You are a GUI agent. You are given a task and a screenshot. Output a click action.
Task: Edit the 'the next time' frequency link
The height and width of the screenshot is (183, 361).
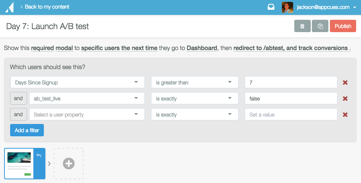(x=139, y=48)
